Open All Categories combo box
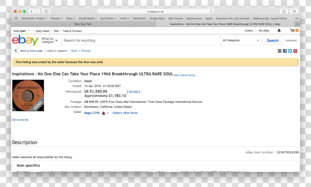 click(241, 40)
